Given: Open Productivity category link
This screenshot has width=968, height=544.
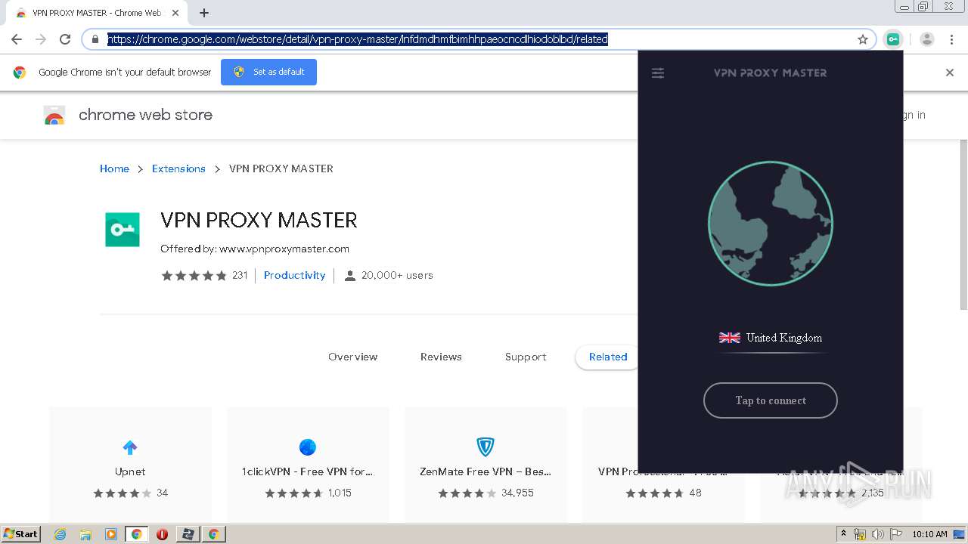Looking at the screenshot, I should click(x=294, y=275).
